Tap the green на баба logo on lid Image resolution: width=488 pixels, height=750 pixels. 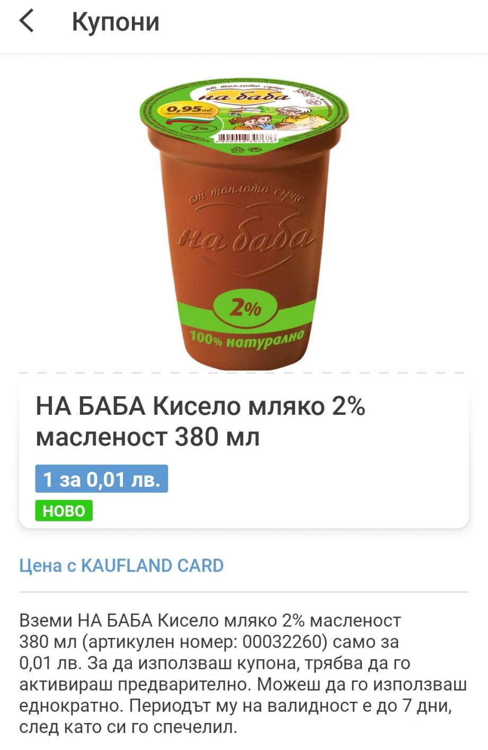pos(245,95)
